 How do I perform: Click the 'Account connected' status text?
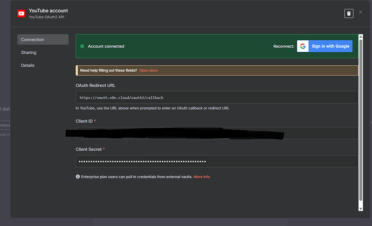tap(106, 46)
